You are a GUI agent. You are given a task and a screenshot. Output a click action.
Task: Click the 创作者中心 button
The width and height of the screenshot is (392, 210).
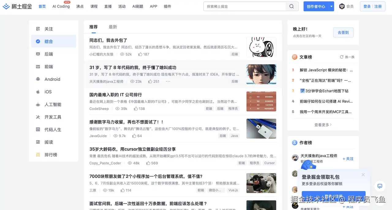coord(316,6)
